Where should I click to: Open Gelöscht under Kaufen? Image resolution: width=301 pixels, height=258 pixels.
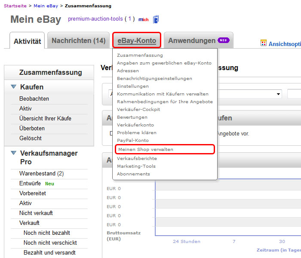(x=31, y=138)
